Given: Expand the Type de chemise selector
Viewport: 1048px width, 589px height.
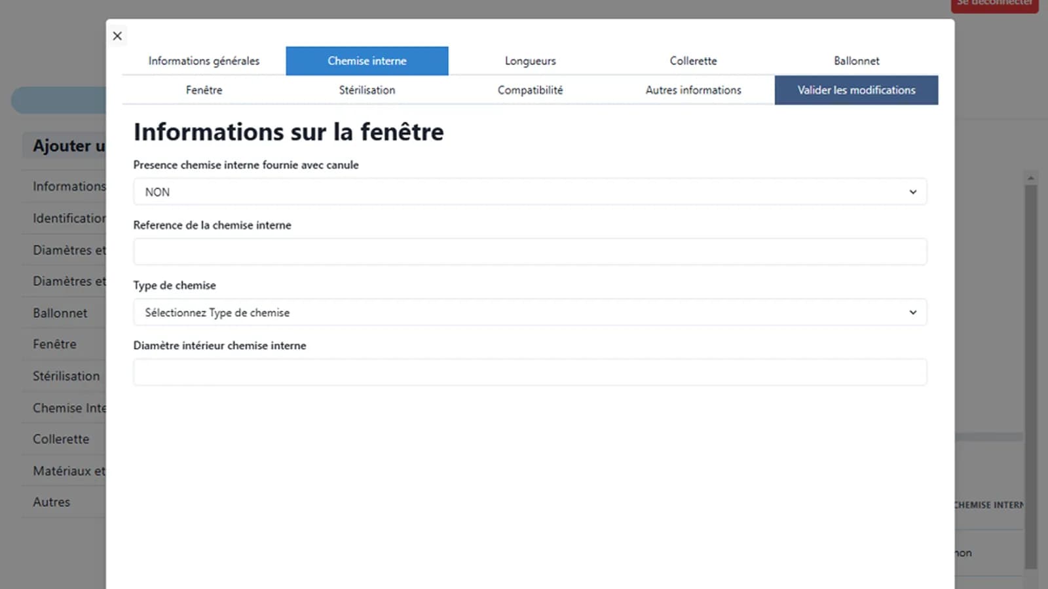Looking at the screenshot, I should (530, 312).
